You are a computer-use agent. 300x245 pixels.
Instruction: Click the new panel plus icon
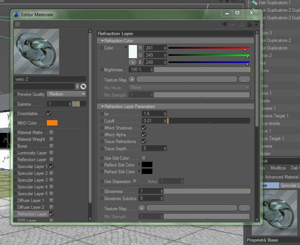(256, 24)
